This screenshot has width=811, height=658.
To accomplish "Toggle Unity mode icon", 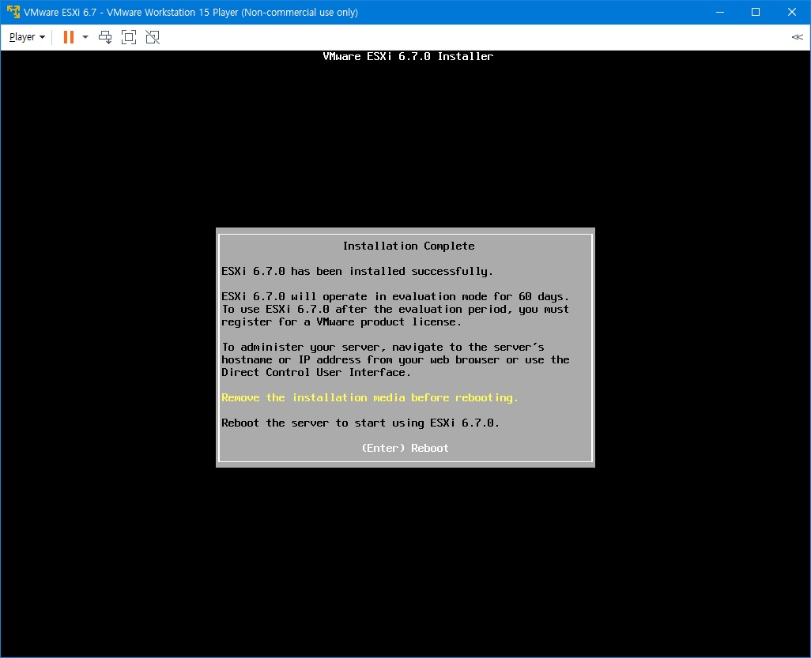I will tap(153, 37).
